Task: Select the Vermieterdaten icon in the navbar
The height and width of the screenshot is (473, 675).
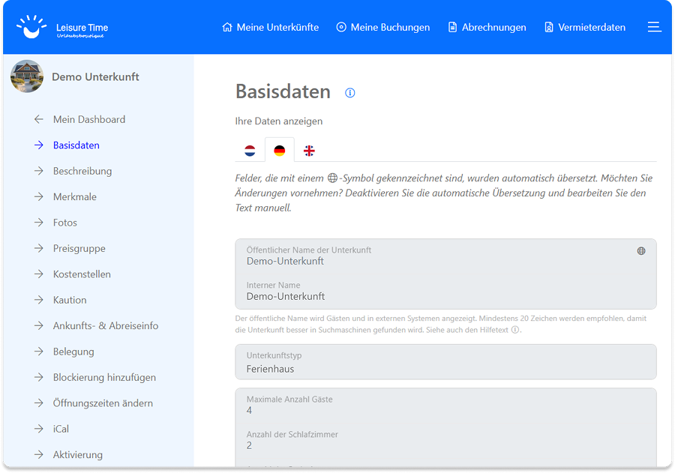Action: pyautogui.click(x=548, y=27)
